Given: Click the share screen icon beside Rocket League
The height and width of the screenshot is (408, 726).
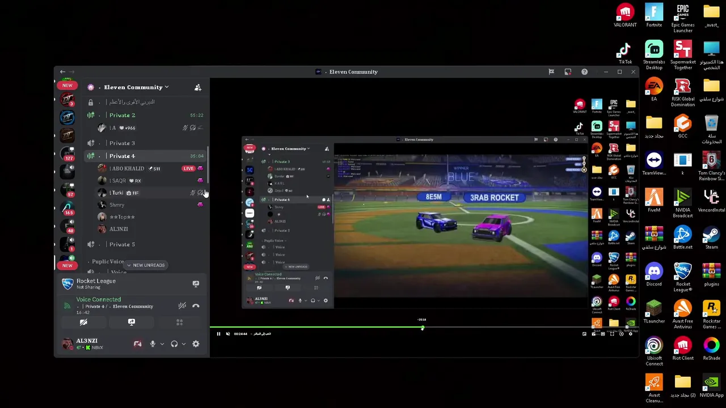Looking at the screenshot, I should (x=196, y=284).
